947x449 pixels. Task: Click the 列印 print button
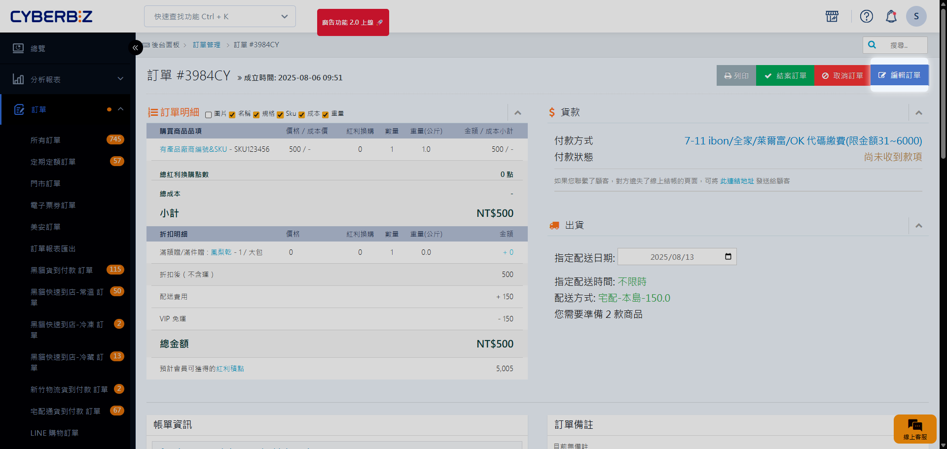[736, 75]
